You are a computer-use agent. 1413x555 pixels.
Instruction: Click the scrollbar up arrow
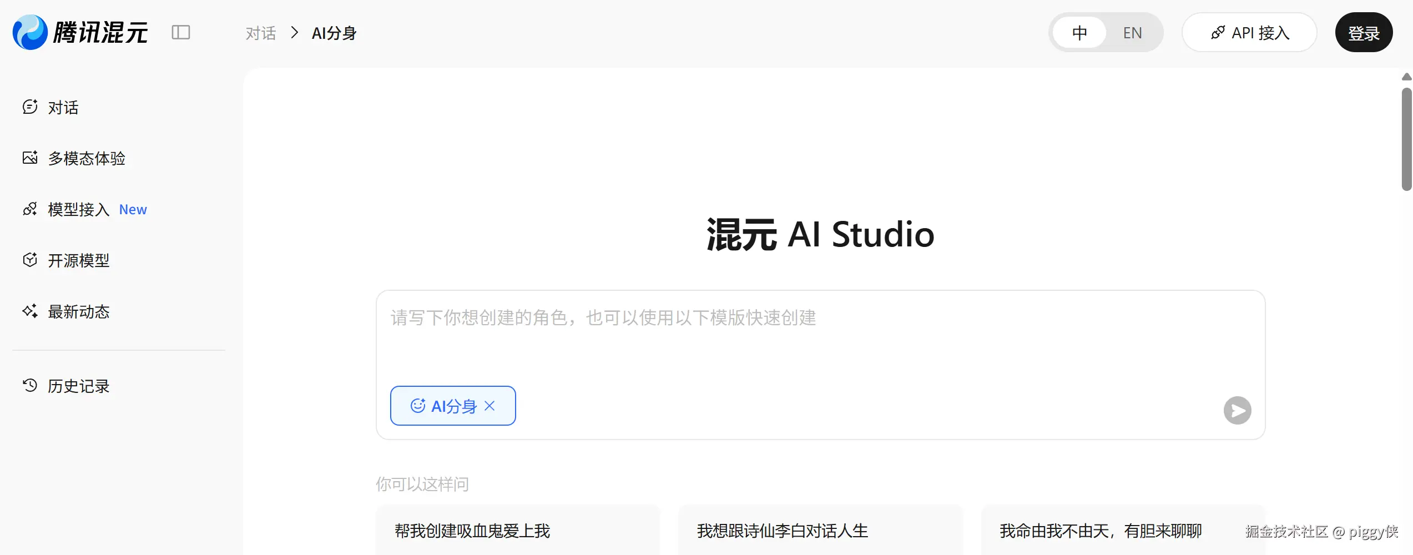pyautogui.click(x=1407, y=77)
